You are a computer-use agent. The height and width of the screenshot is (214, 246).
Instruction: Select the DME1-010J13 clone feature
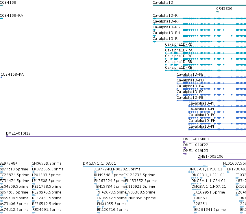coord(126,136)
